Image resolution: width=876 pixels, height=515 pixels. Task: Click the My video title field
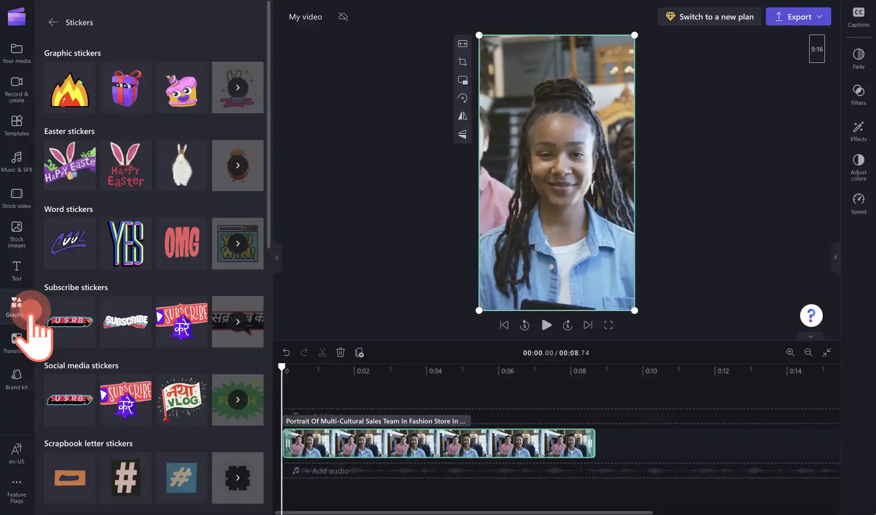coord(305,16)
